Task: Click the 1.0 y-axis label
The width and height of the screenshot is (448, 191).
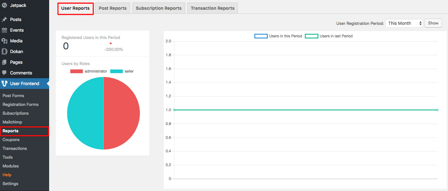Action: 168,110
